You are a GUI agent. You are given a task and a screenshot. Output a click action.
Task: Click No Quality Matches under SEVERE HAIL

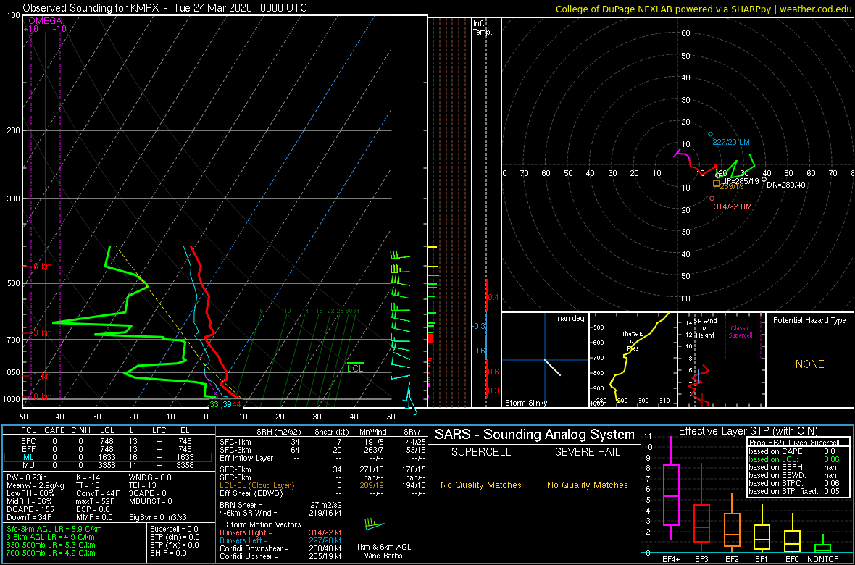[x=587, y=485]
